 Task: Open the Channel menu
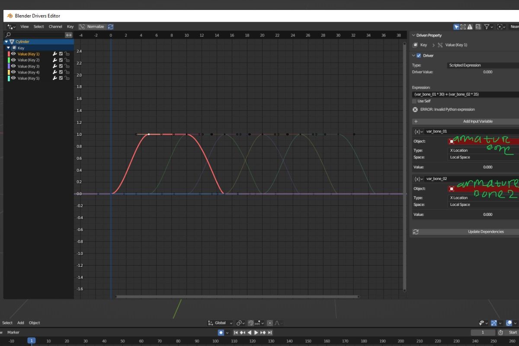pos(55,27)
